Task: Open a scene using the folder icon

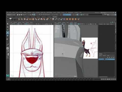Action: (20, 15)
